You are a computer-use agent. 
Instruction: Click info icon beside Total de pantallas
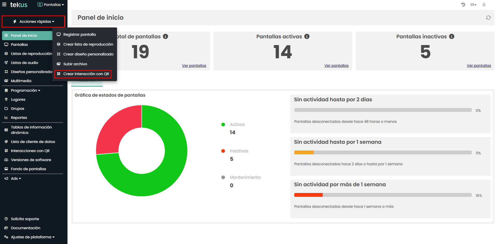[x=166, y=37]
